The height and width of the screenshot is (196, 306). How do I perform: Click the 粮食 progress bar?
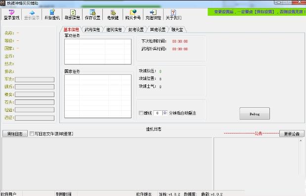tap(35, 95)
